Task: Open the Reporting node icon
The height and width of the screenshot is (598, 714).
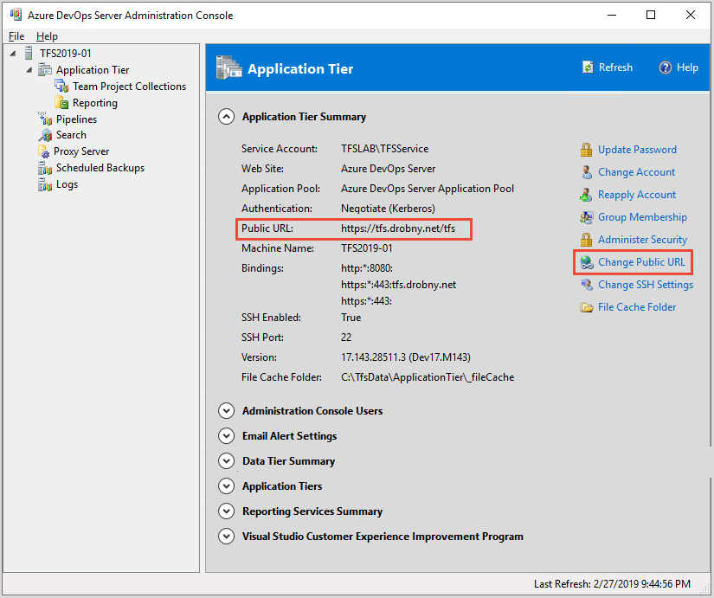Action: pos(61,102)
